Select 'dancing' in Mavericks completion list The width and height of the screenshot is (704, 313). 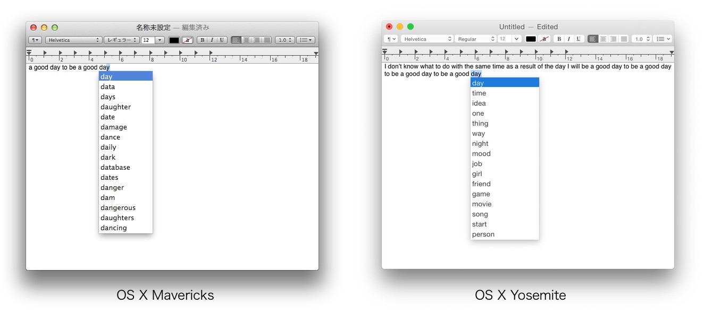(125, 228)
